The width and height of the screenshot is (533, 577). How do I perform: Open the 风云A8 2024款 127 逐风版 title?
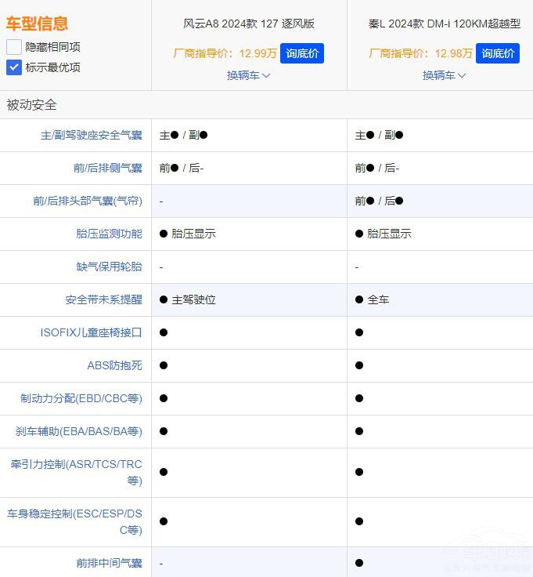pos(248,24)
